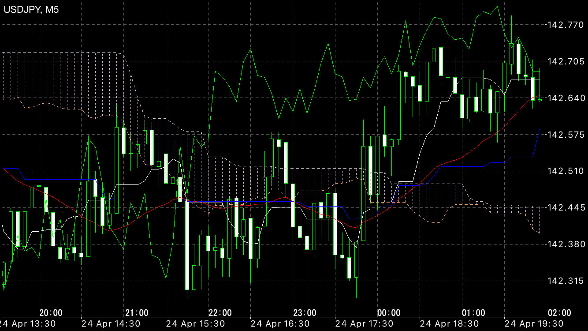
Task: Click the 20:00 time label
Action: (51, 313)
